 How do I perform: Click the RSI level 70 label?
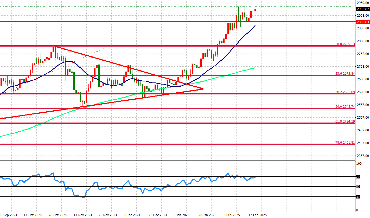358,177
